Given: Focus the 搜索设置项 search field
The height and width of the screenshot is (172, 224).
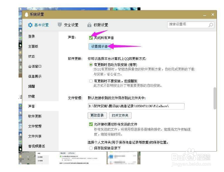Looking at the screenshot, I should (191, 25).
